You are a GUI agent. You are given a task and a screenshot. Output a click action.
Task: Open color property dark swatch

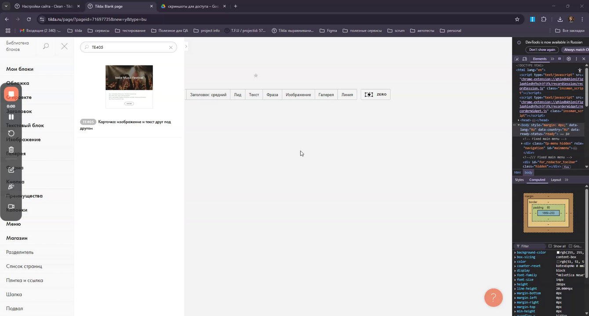point(558,262)
